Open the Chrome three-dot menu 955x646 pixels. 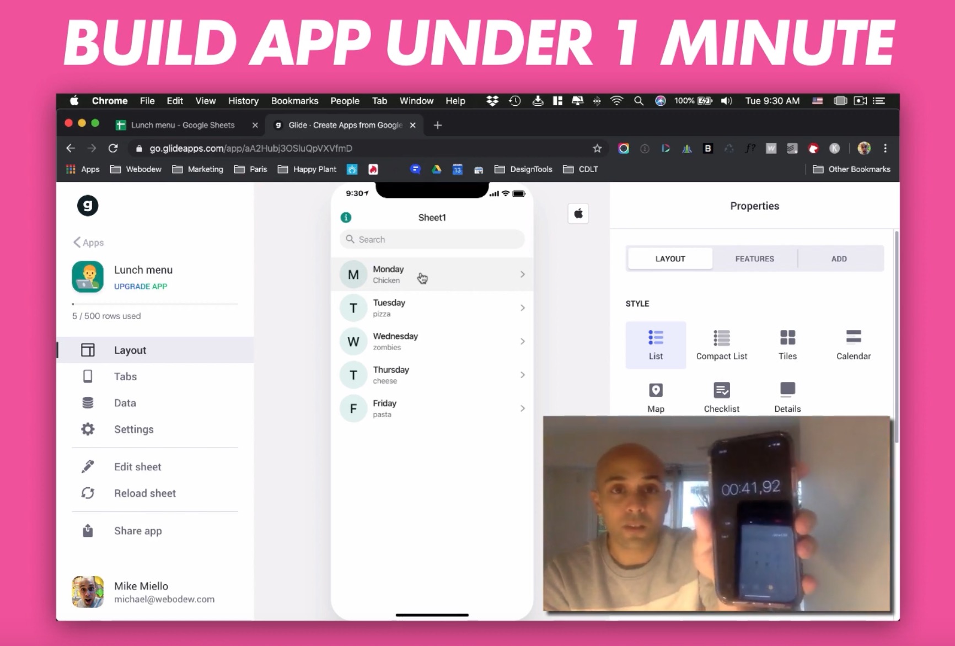[885, 148]
